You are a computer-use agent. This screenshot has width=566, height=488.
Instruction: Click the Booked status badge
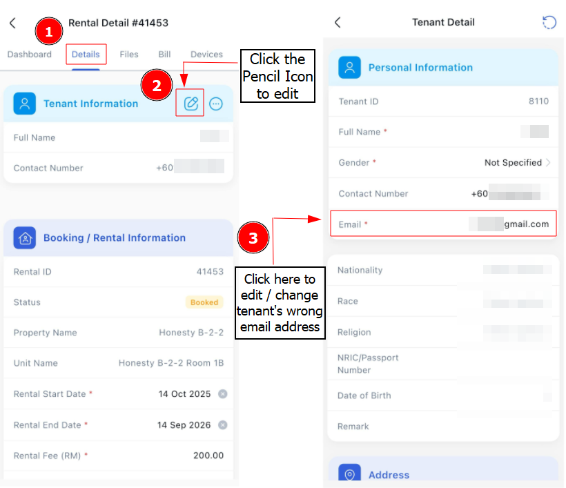[204, 302]
